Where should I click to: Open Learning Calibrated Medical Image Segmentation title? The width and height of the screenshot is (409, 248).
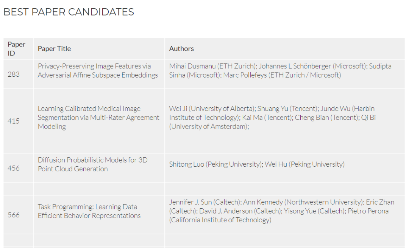pos(98,118)
